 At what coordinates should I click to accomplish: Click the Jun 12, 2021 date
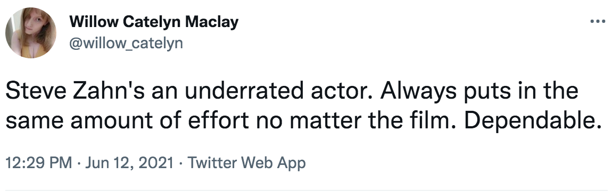coord(129,162)
